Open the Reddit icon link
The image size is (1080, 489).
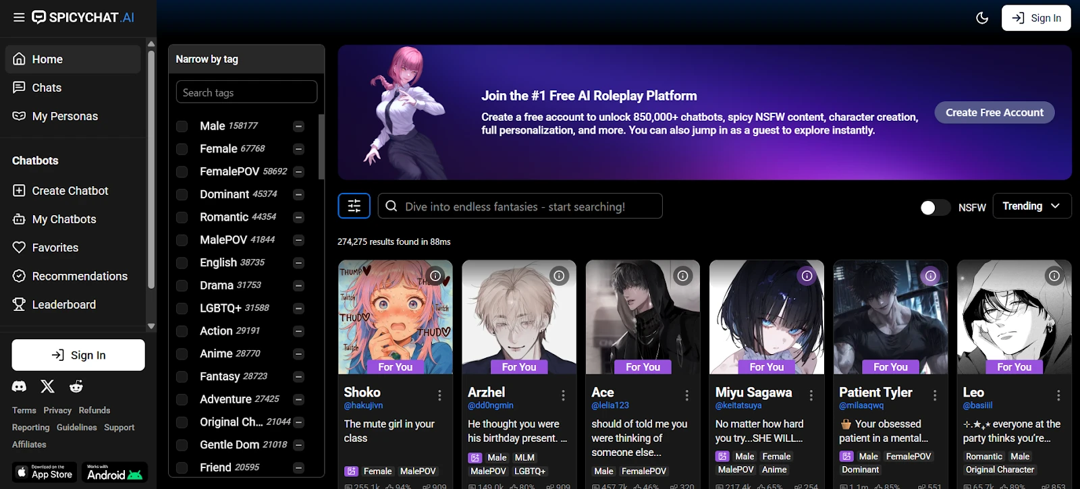point(76,386)
